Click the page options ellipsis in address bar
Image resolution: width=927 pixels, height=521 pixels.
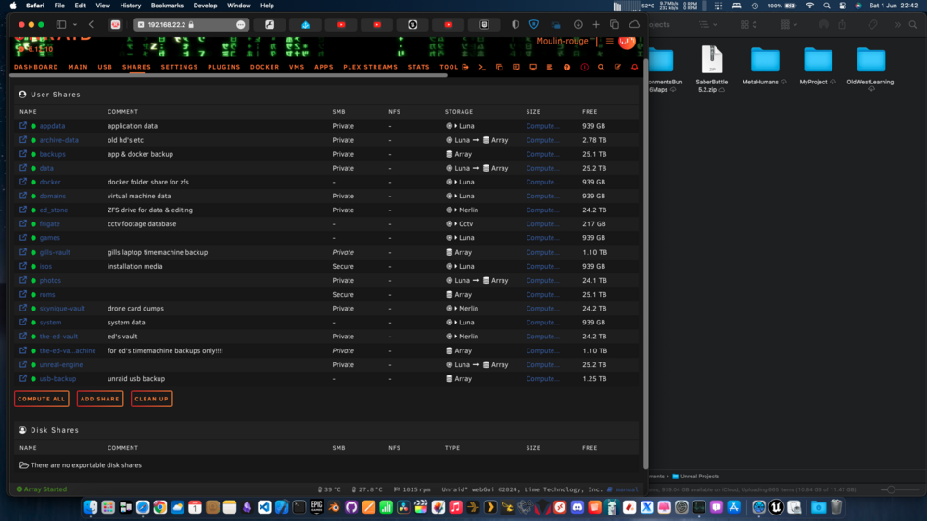241,25
